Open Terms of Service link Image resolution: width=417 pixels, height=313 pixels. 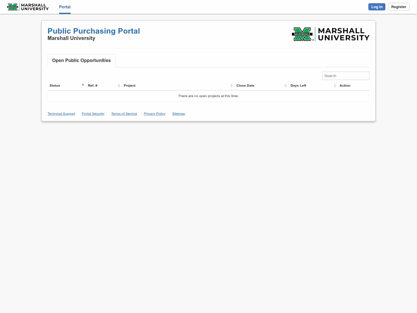(x=124, y=114)
